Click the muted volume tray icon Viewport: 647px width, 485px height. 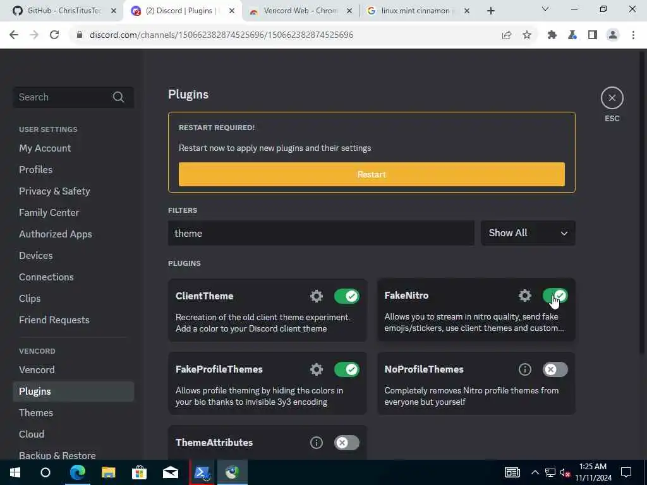(565, 472)
